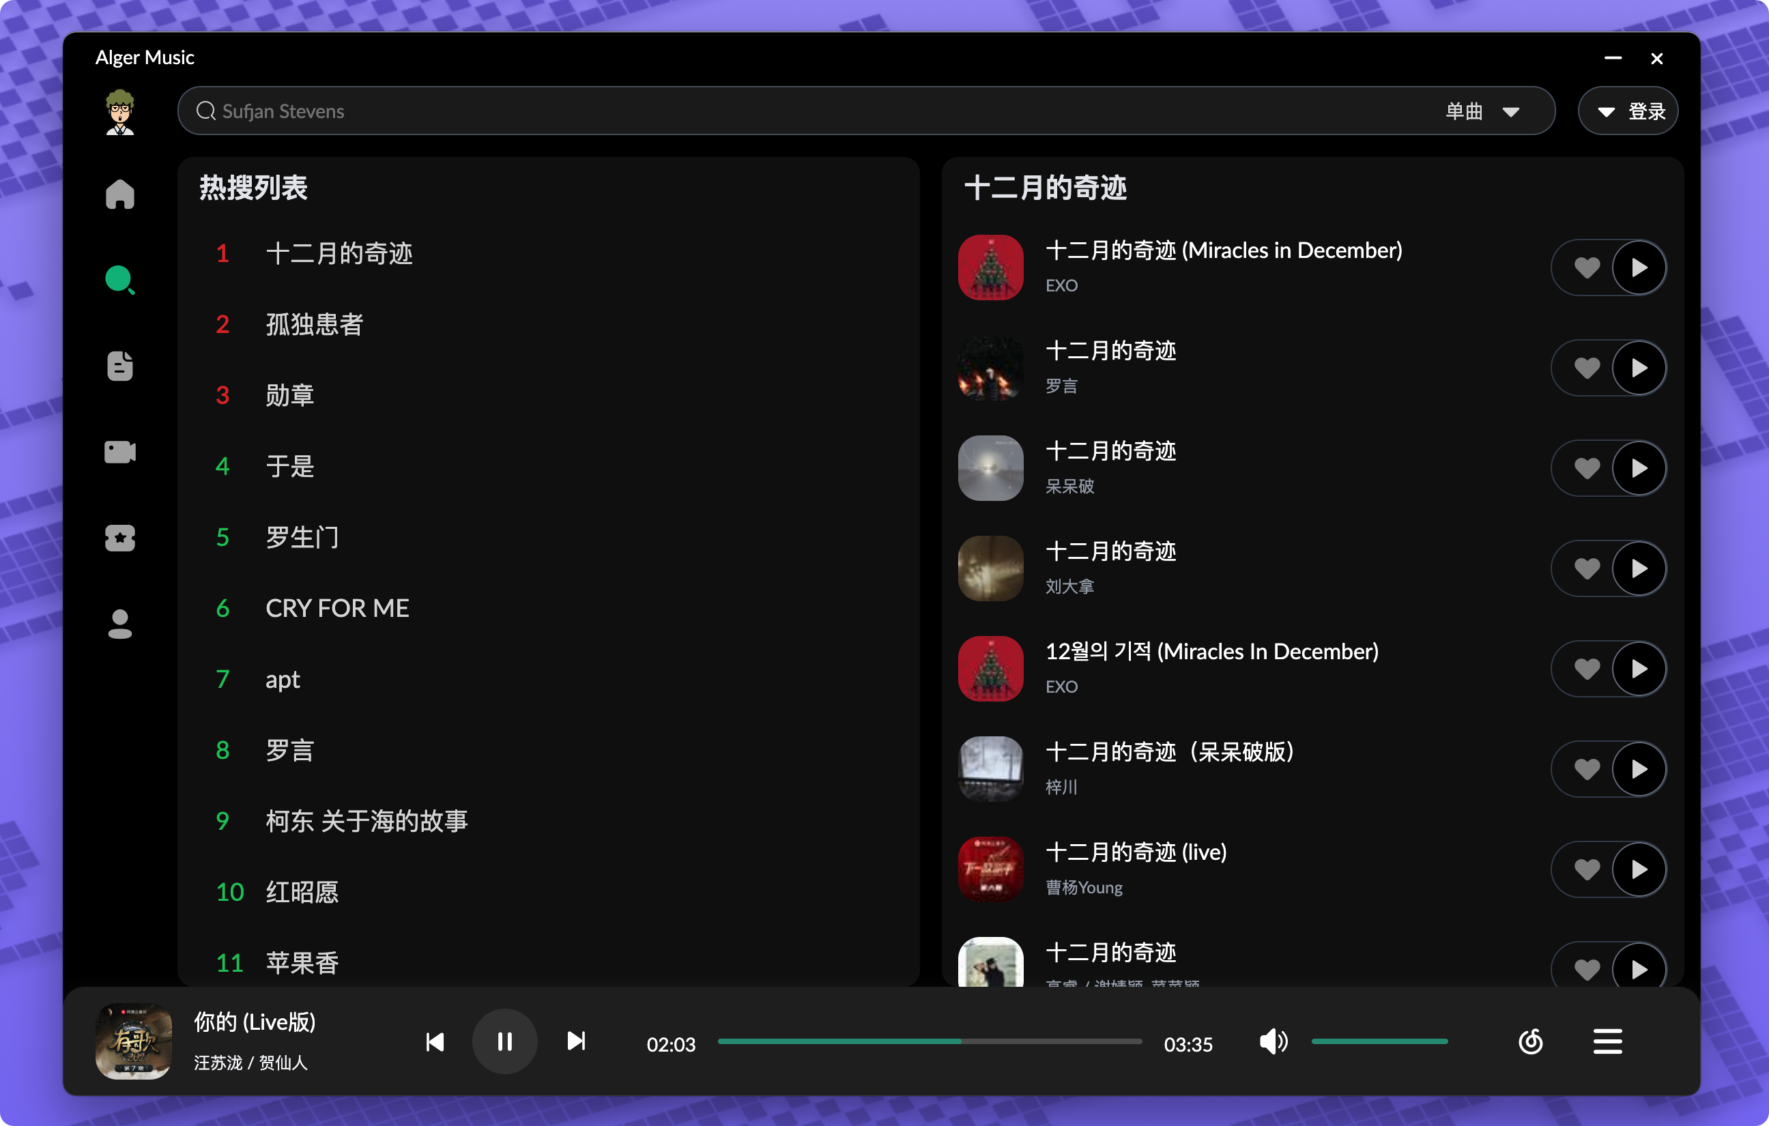Viewport: 1769px width, 1126px height.
Task: Select hot search item CRY FOR ME
Action: click(x=337, y=608)
